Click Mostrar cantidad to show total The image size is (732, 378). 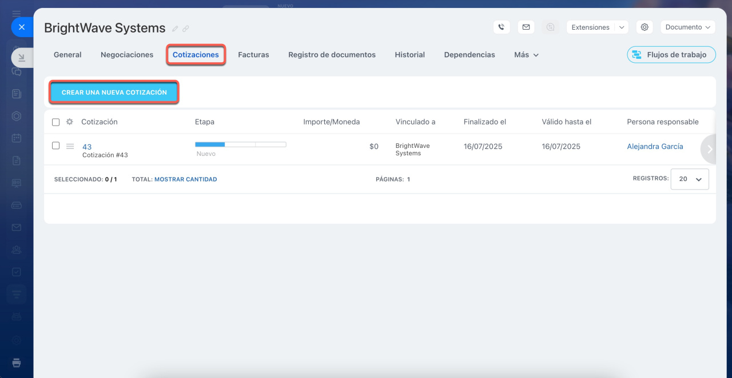[186, 179]
